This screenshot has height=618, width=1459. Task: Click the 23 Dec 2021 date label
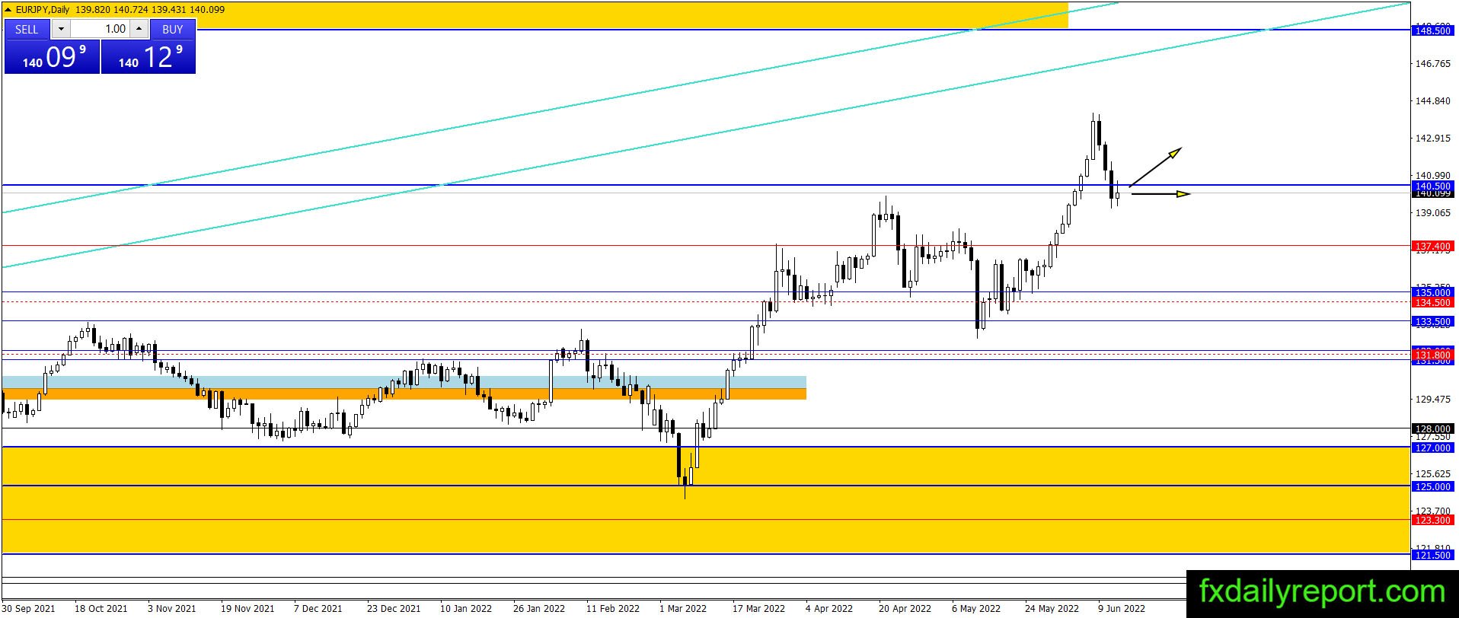tap(394, 608)
